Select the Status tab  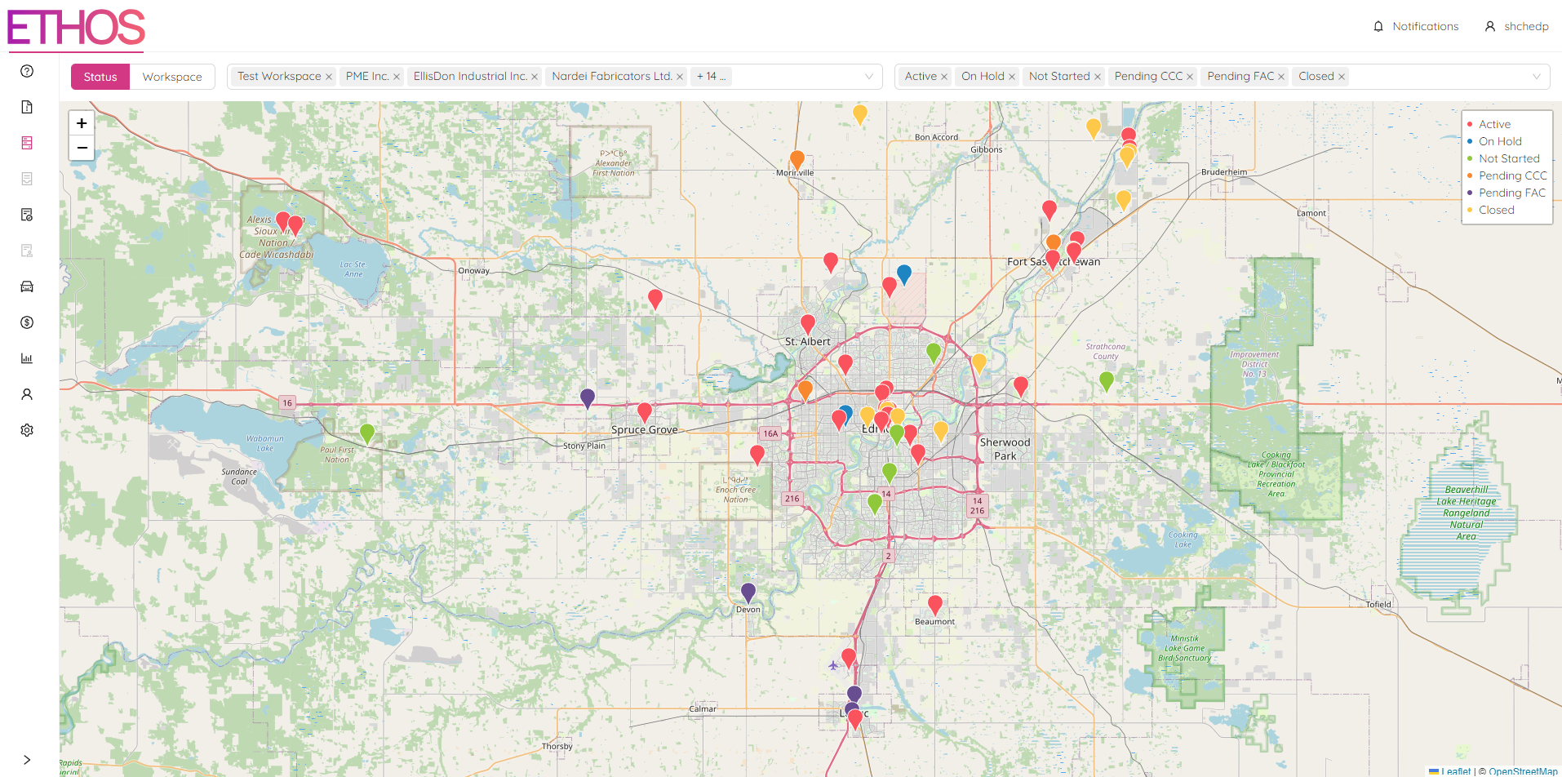[100, 76]
